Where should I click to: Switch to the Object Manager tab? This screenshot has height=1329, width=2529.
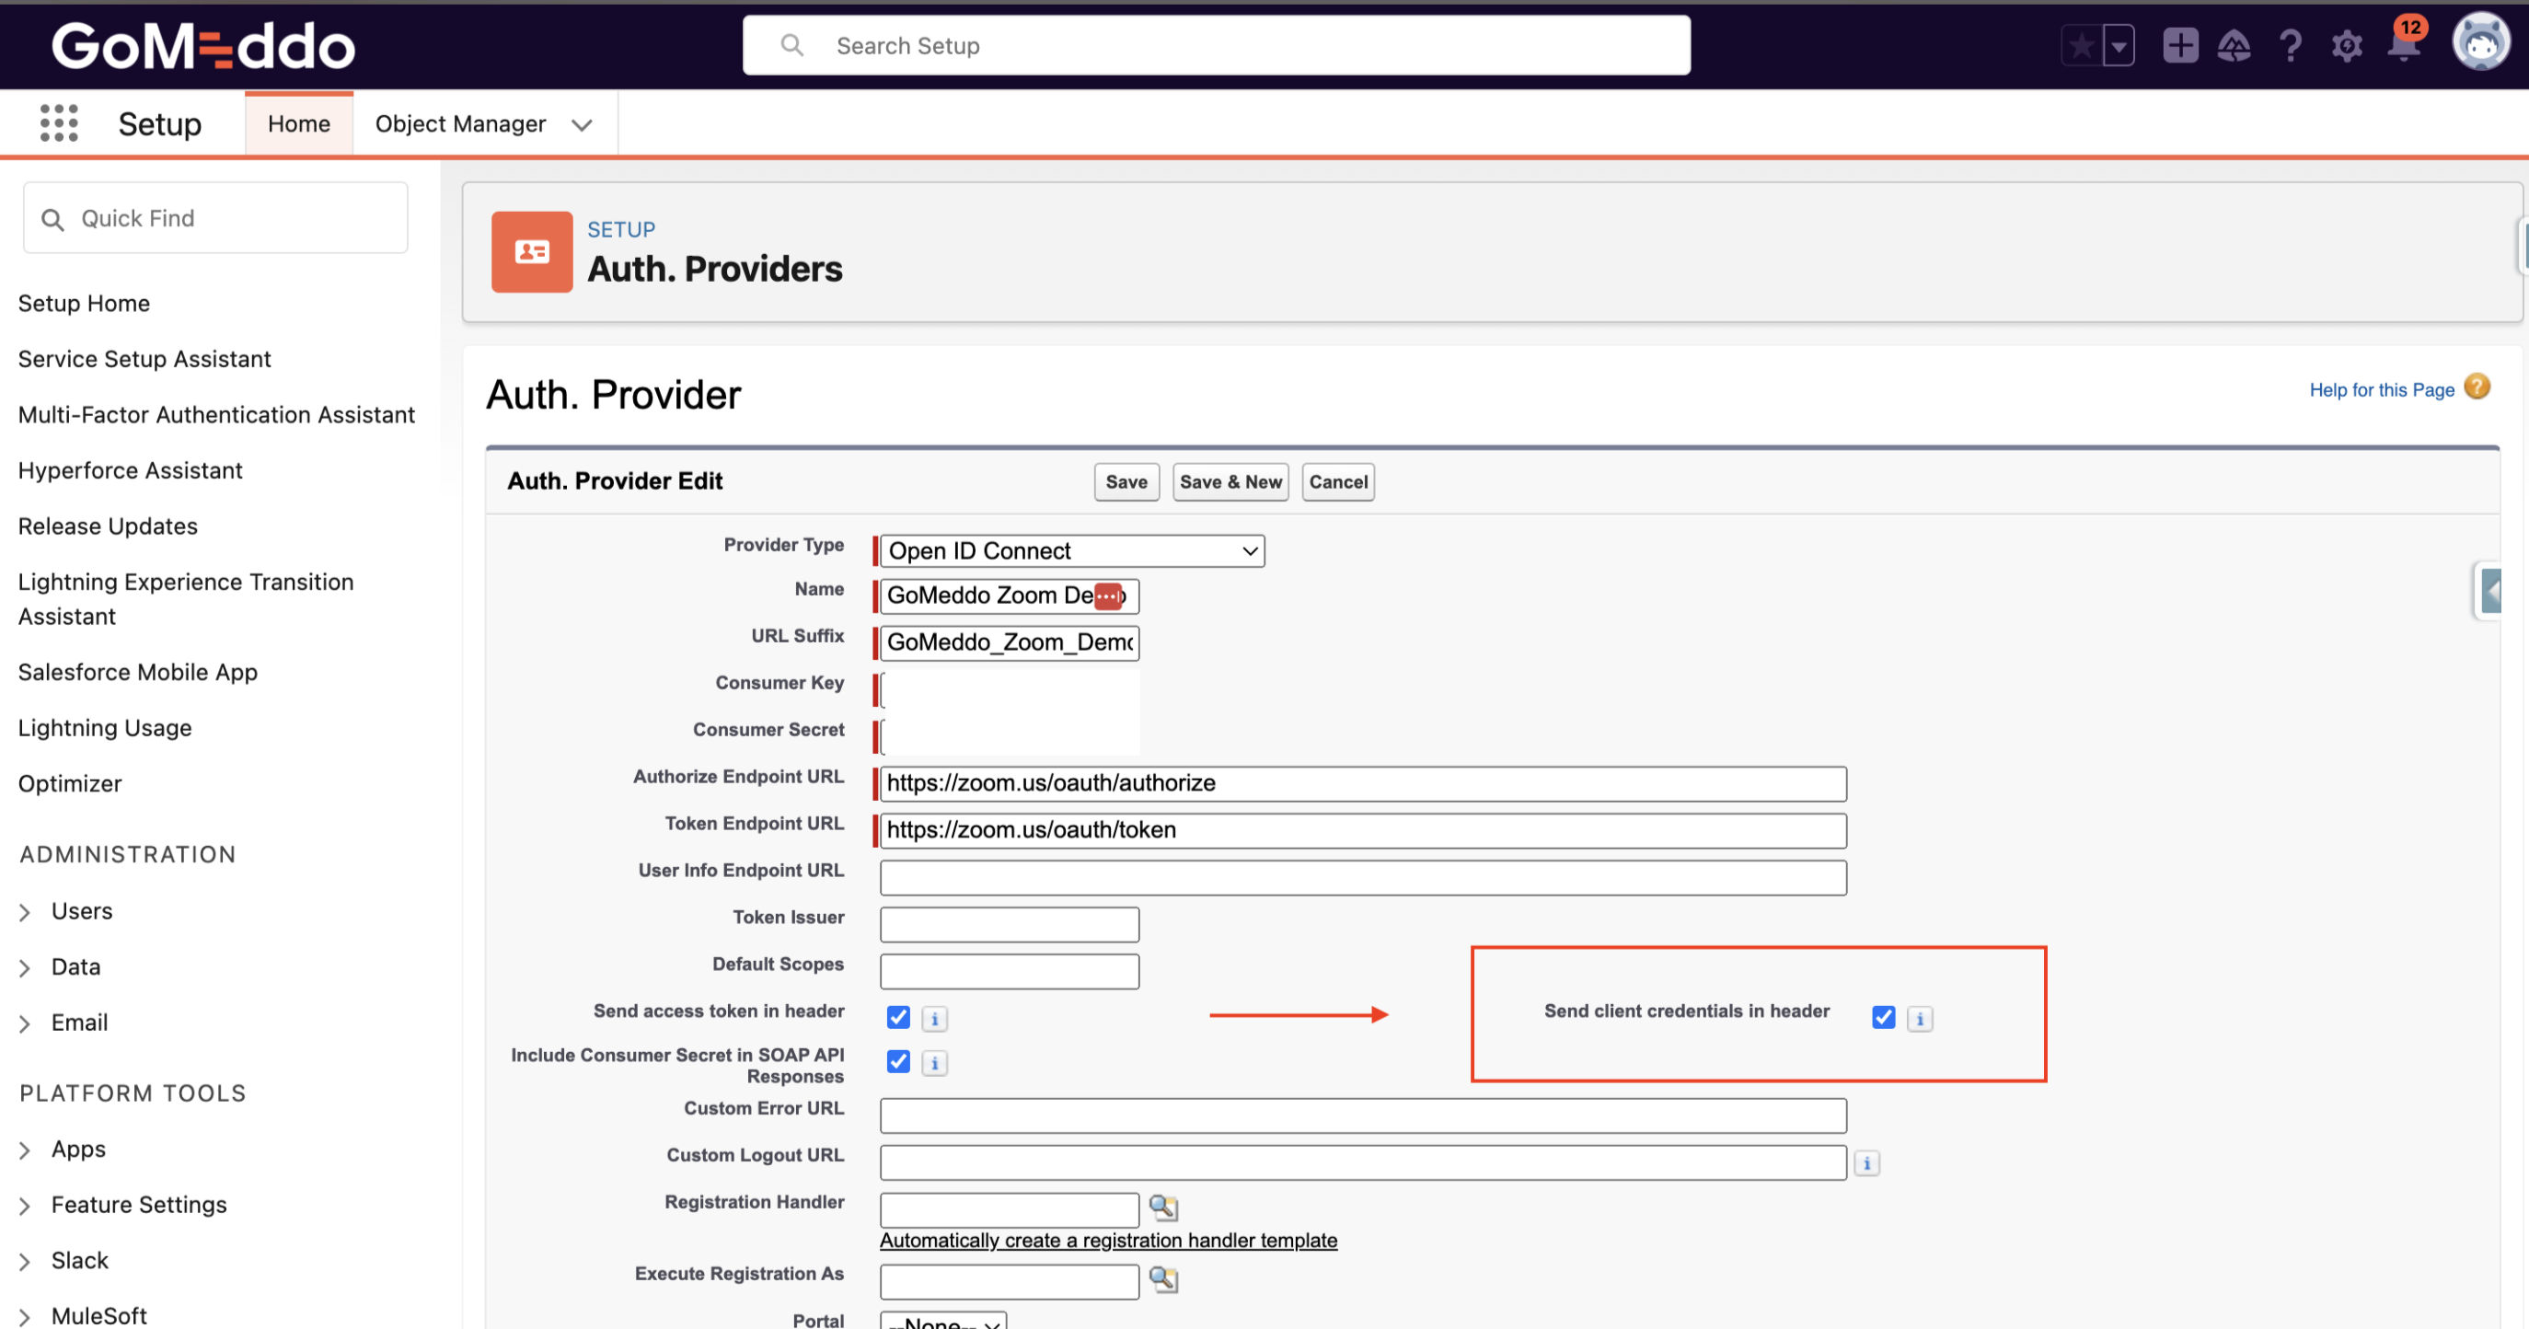(x=460, y=123)
